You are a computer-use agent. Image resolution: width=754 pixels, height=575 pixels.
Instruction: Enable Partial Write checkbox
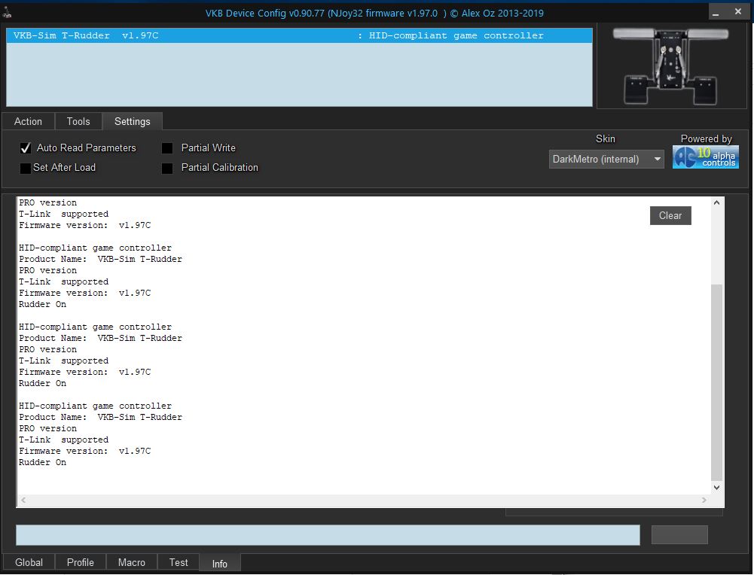pos(167,148)
